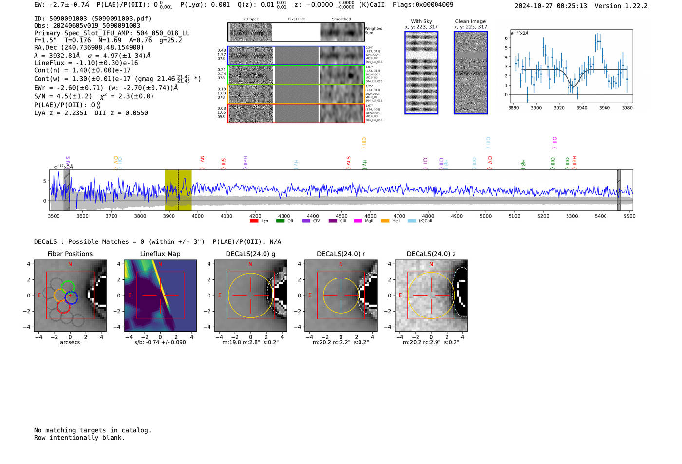The height and width of the screenshot is (464, 682).
Task: Open the Clean Image cutout
Action: pos(471,73)
